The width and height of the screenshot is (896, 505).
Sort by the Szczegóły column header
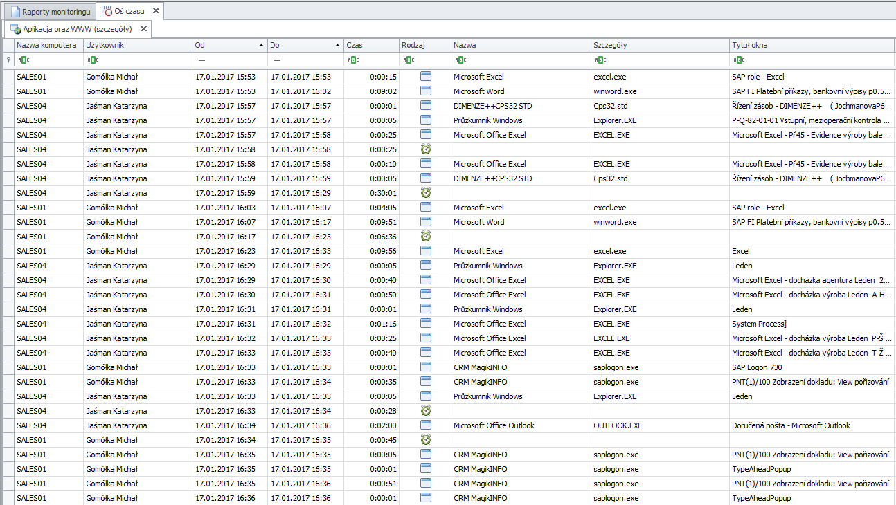[x=660, y=45]
